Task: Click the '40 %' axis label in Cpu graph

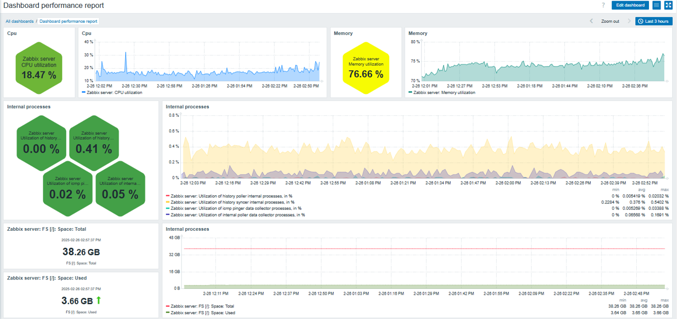Action: [x=89, y=42]
